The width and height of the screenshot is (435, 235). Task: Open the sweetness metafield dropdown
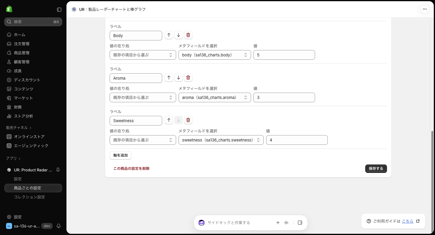tap(221, 140)
